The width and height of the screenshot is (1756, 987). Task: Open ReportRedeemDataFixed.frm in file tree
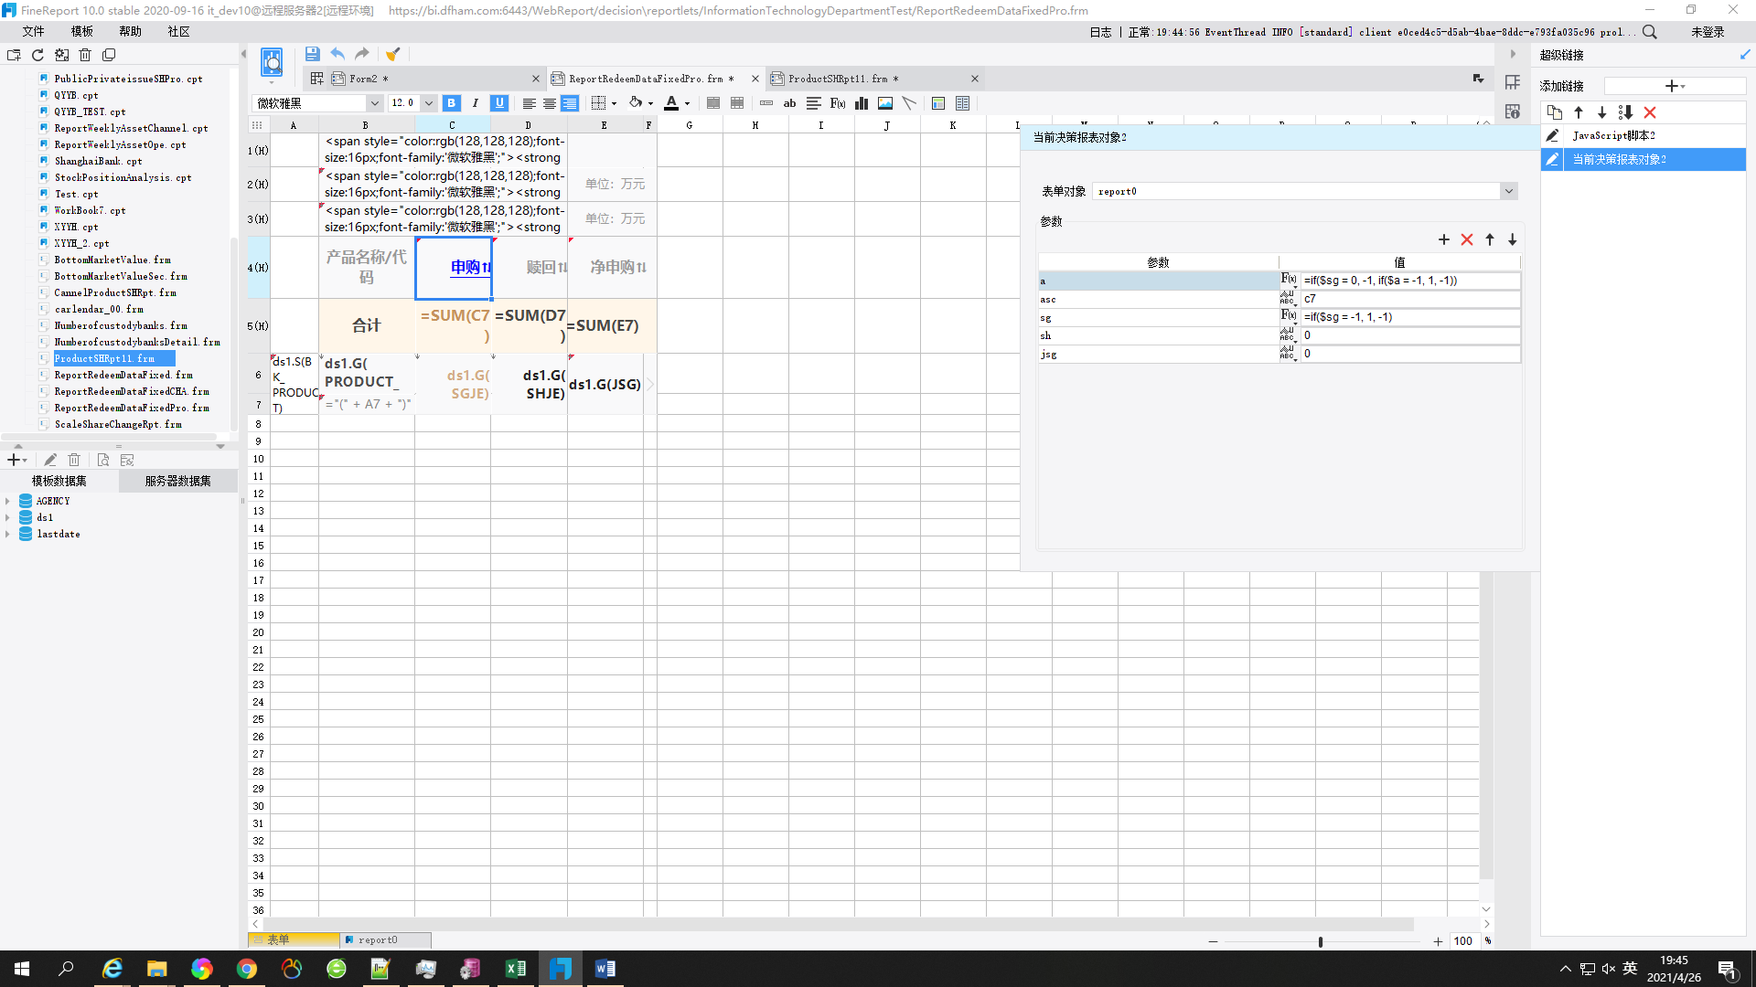pyautogui.click(x=123, y=375)
